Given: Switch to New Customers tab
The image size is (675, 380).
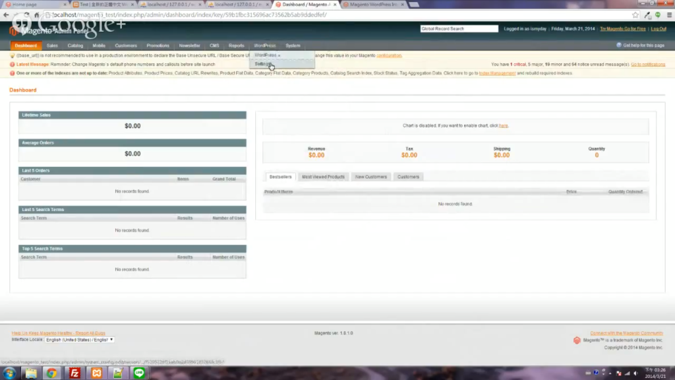Looking at the screenshot, I should click(x=371, y=177).
